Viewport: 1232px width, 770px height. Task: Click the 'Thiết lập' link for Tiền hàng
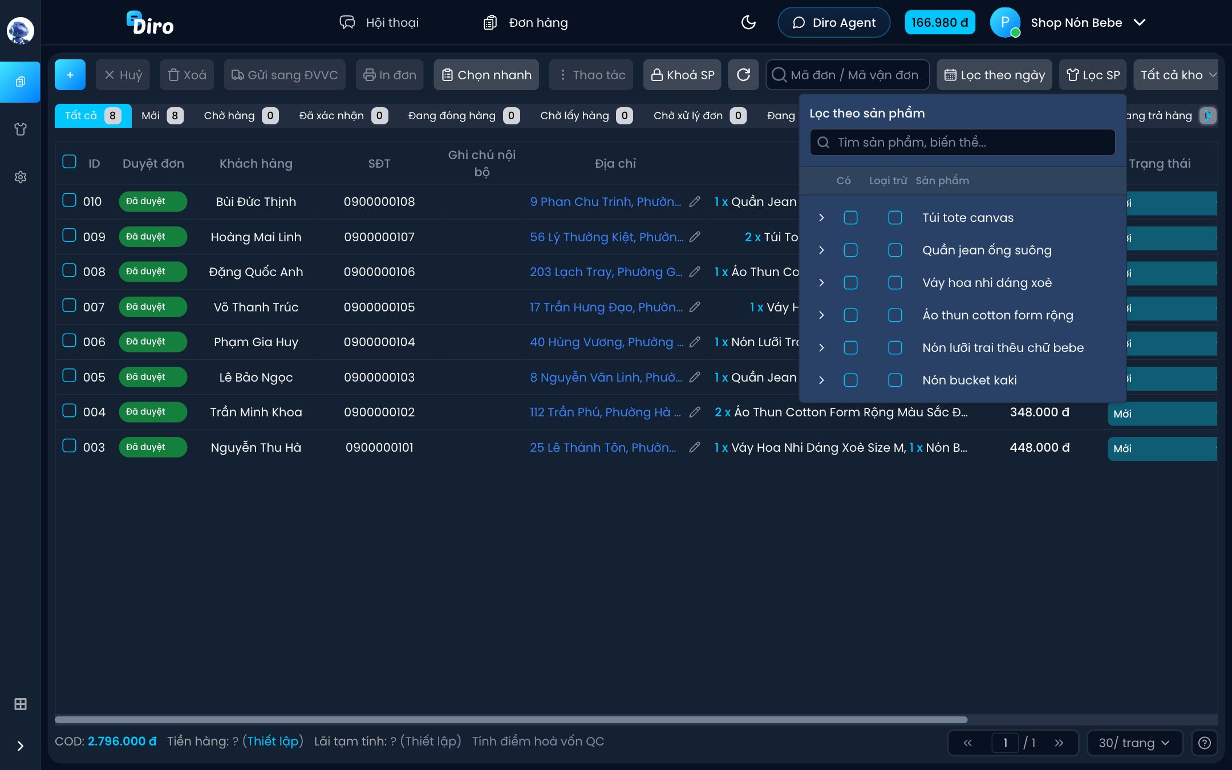(273, 741)
